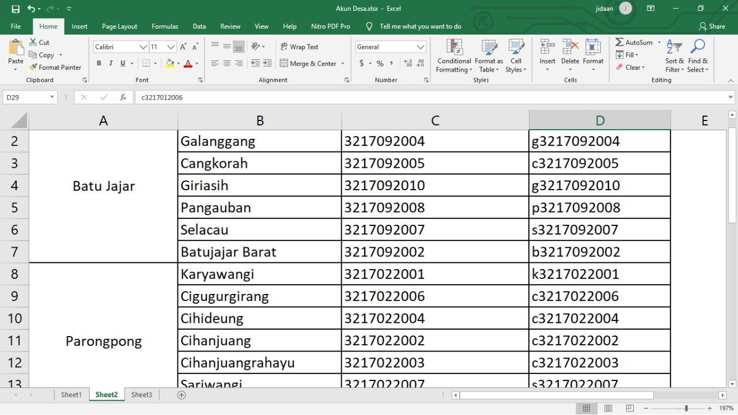Switch to the Sheet3 tab
The height and width of the screenshot is (415, 738).
pos(142,395)
